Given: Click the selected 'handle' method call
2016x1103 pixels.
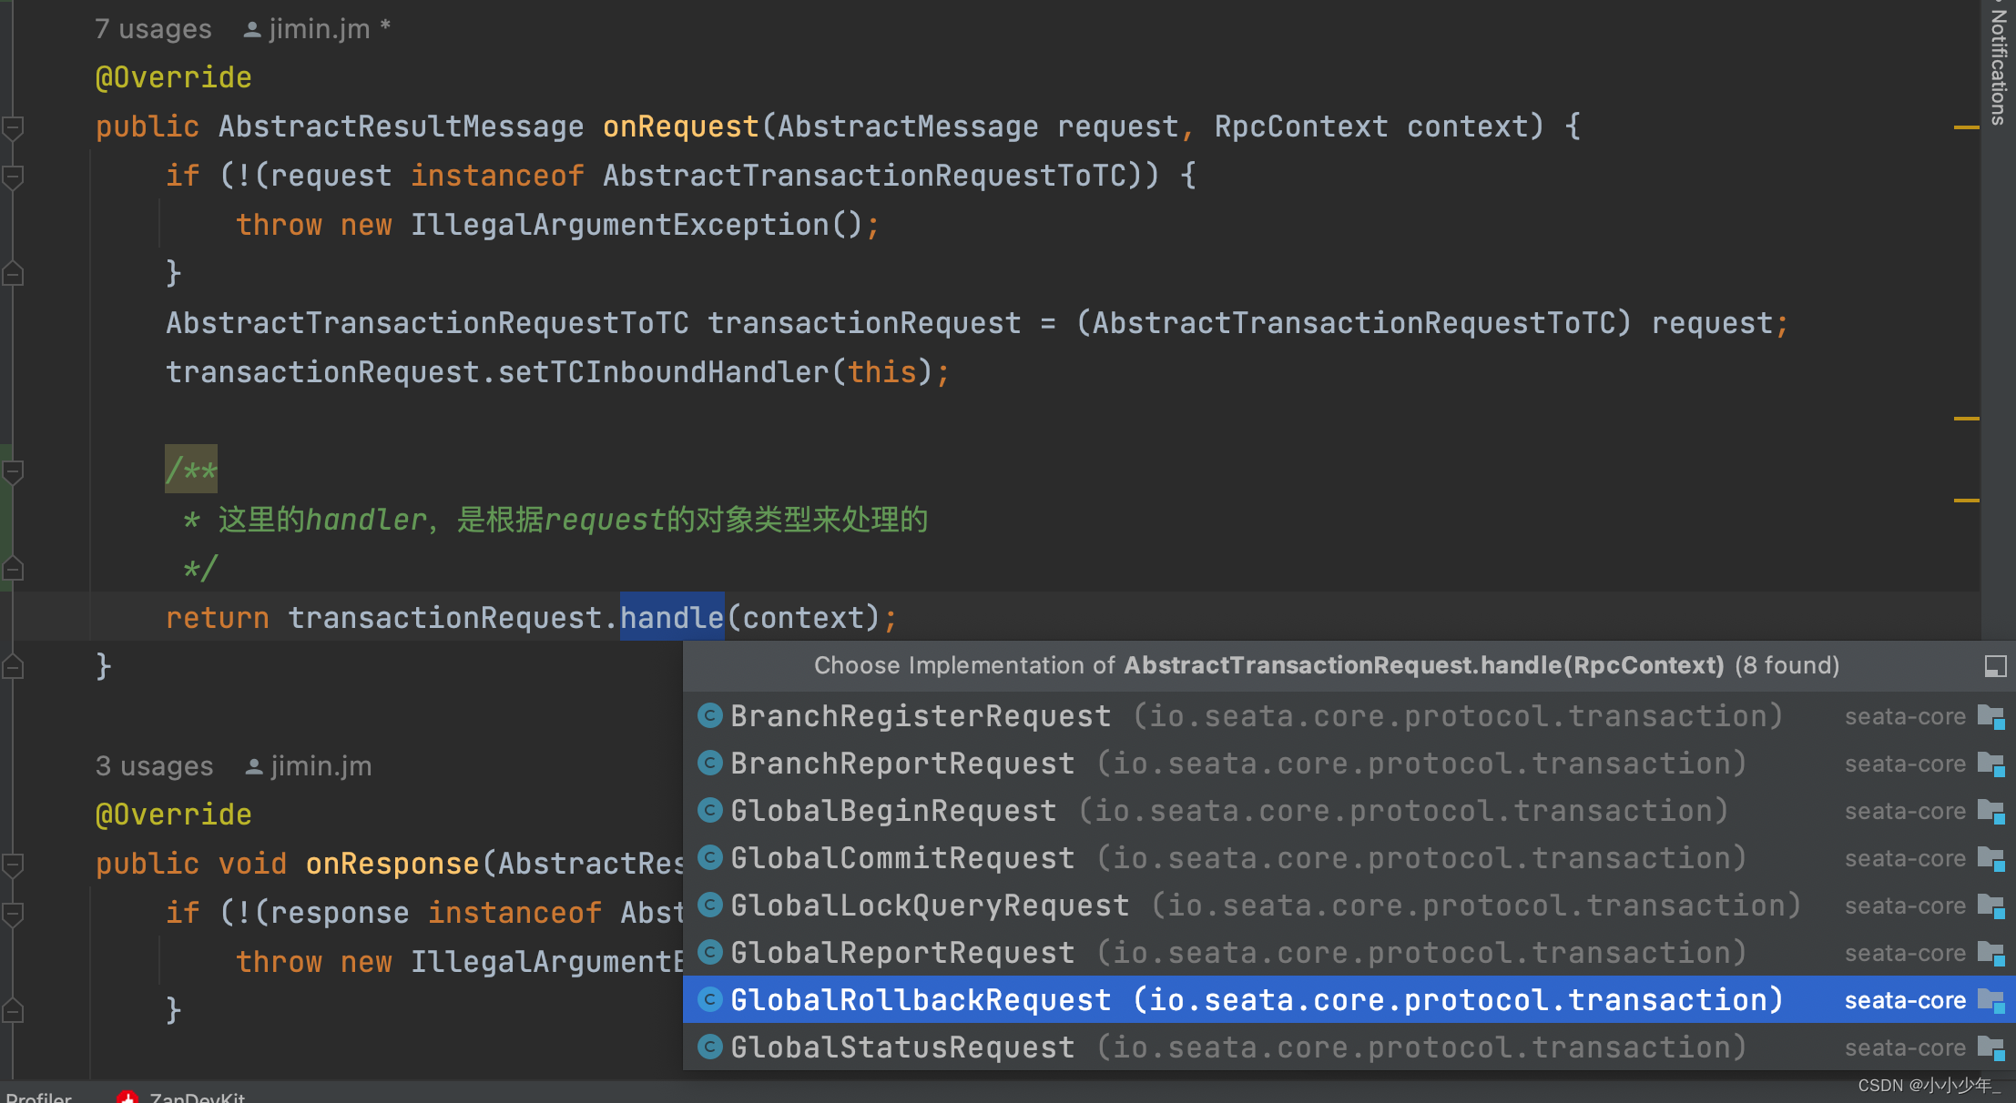Looking at the screenshot, I should (x=672, y=618).
